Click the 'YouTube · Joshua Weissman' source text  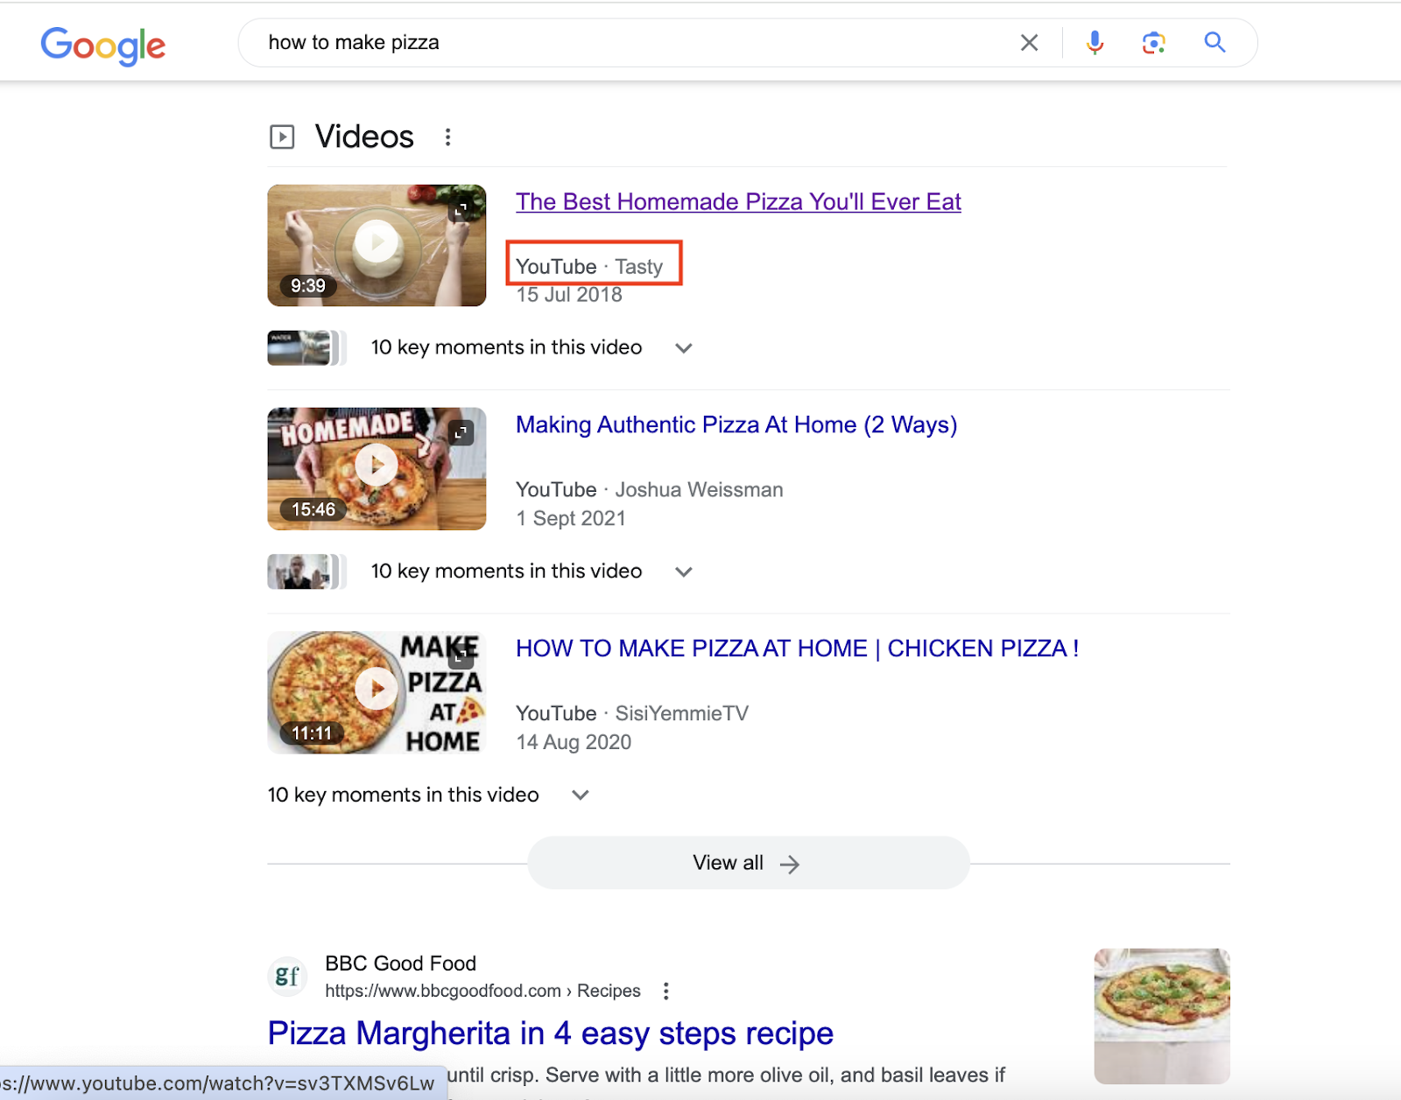point(650,489)
